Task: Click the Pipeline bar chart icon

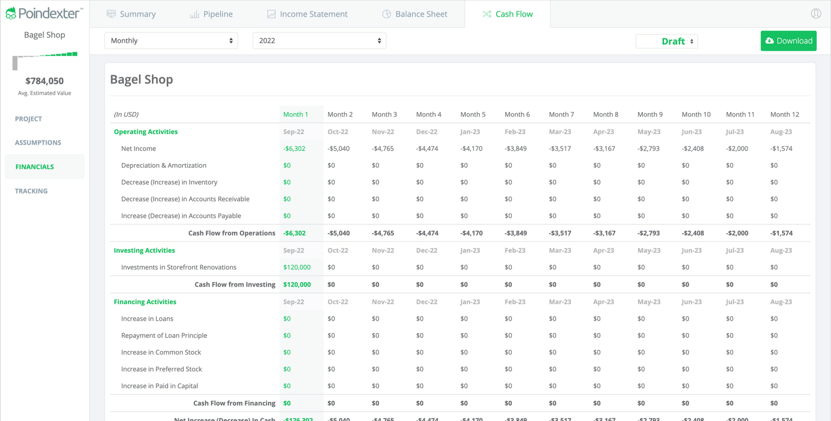Action: click(x=195, y=14)
